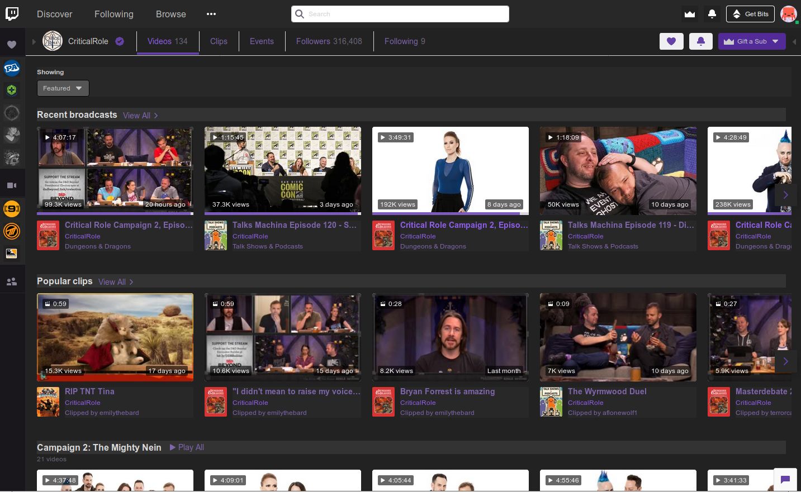View All popular clips
The image size is (801, 492).
point(116,282)
